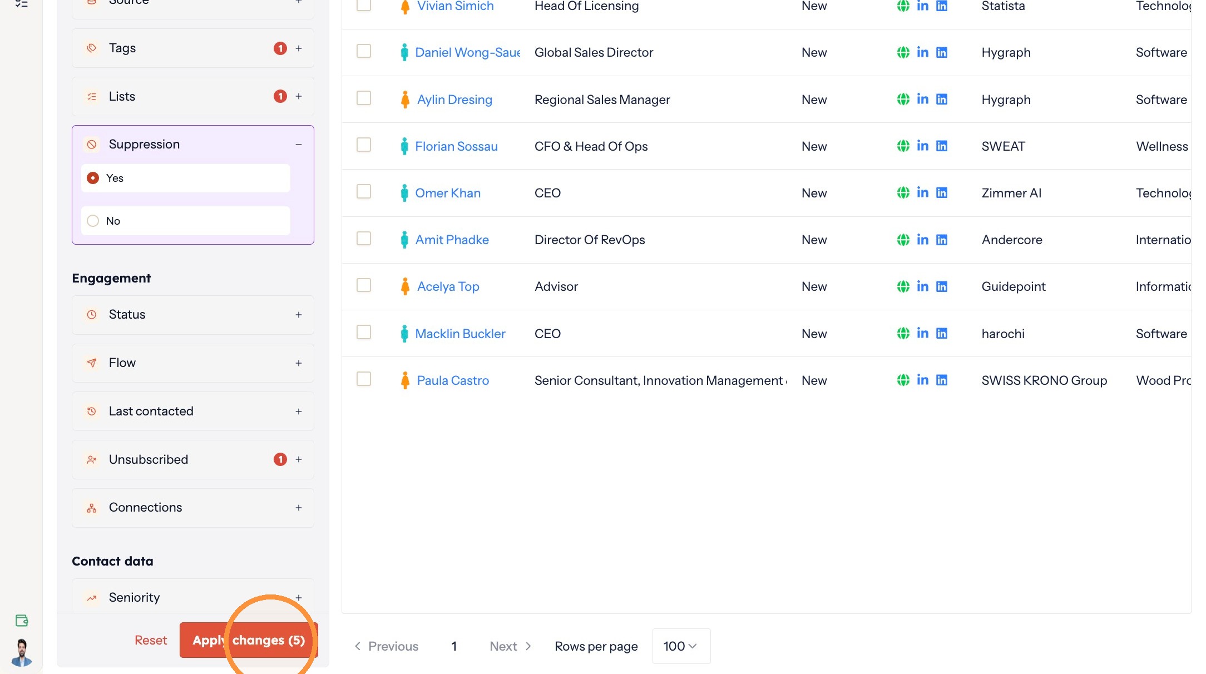Viewport: 1206px width, 674px height.
Task: Click the 'SWISS KRONO Group' company cell
Action: coord(1044,380)
